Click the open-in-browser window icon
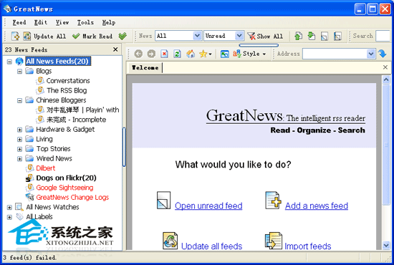The image size is (394, 265). pyautogui.click(x=225, y=54)
